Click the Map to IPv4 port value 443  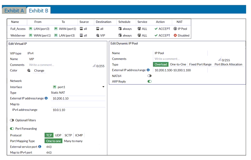click(x=49, y=152)
